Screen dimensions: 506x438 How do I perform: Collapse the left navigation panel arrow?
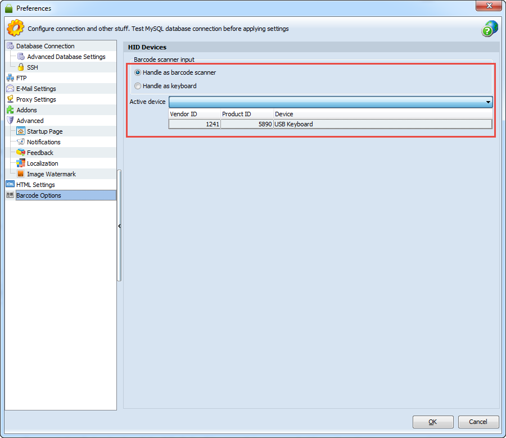tap(119, 226)
